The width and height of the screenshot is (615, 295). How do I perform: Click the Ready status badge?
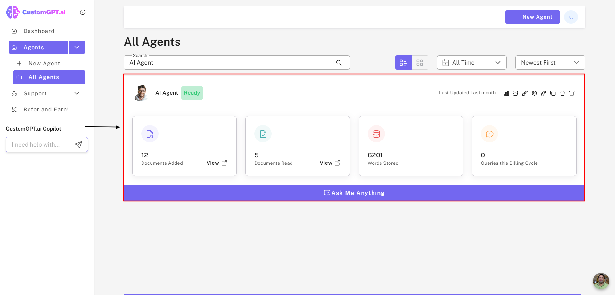[192, 93]
